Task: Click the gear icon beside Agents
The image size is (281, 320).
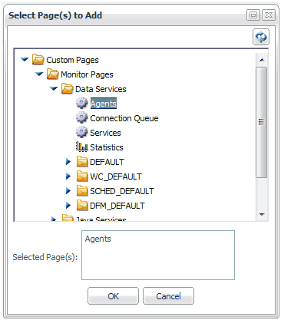Action: [81, 104]
